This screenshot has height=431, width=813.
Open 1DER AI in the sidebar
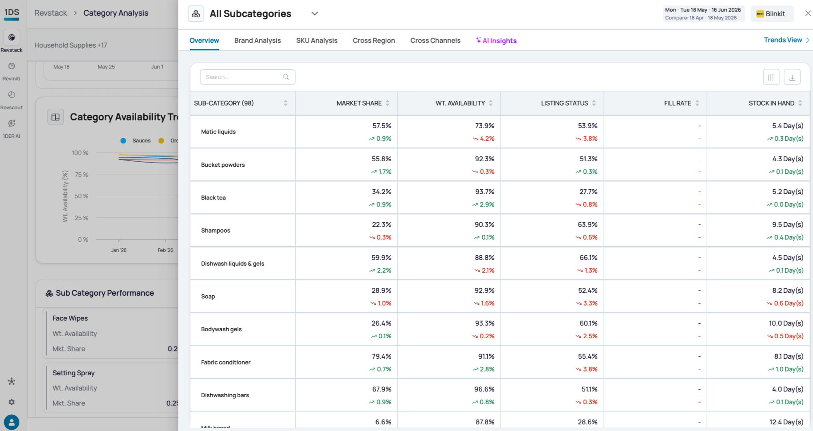(12, 129)
